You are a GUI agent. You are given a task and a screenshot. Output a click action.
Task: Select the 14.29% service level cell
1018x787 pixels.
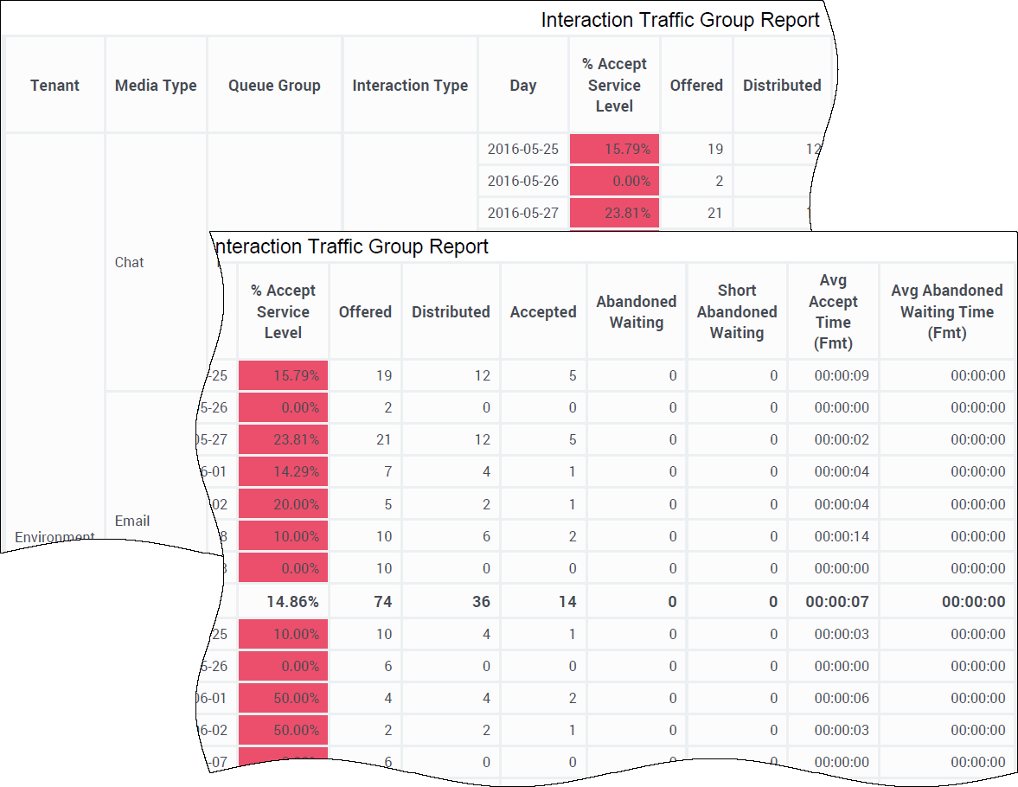tap(283, 471)
